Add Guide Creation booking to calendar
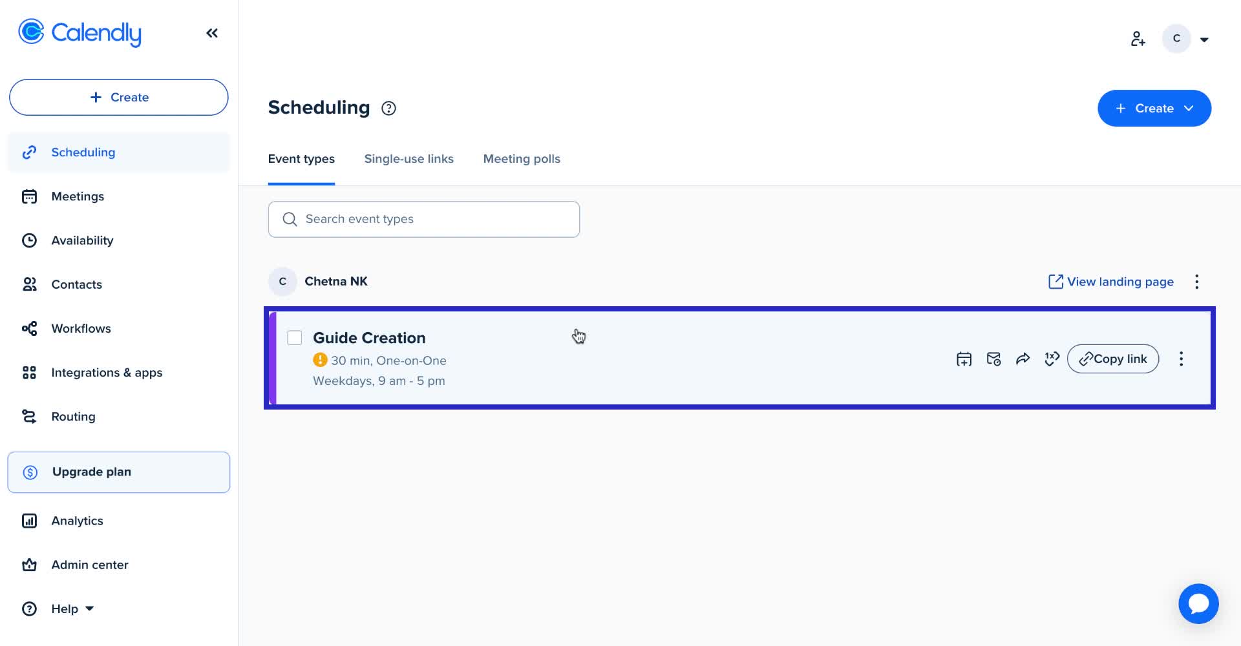The image size is (1241, 646). tap(963, 359)
